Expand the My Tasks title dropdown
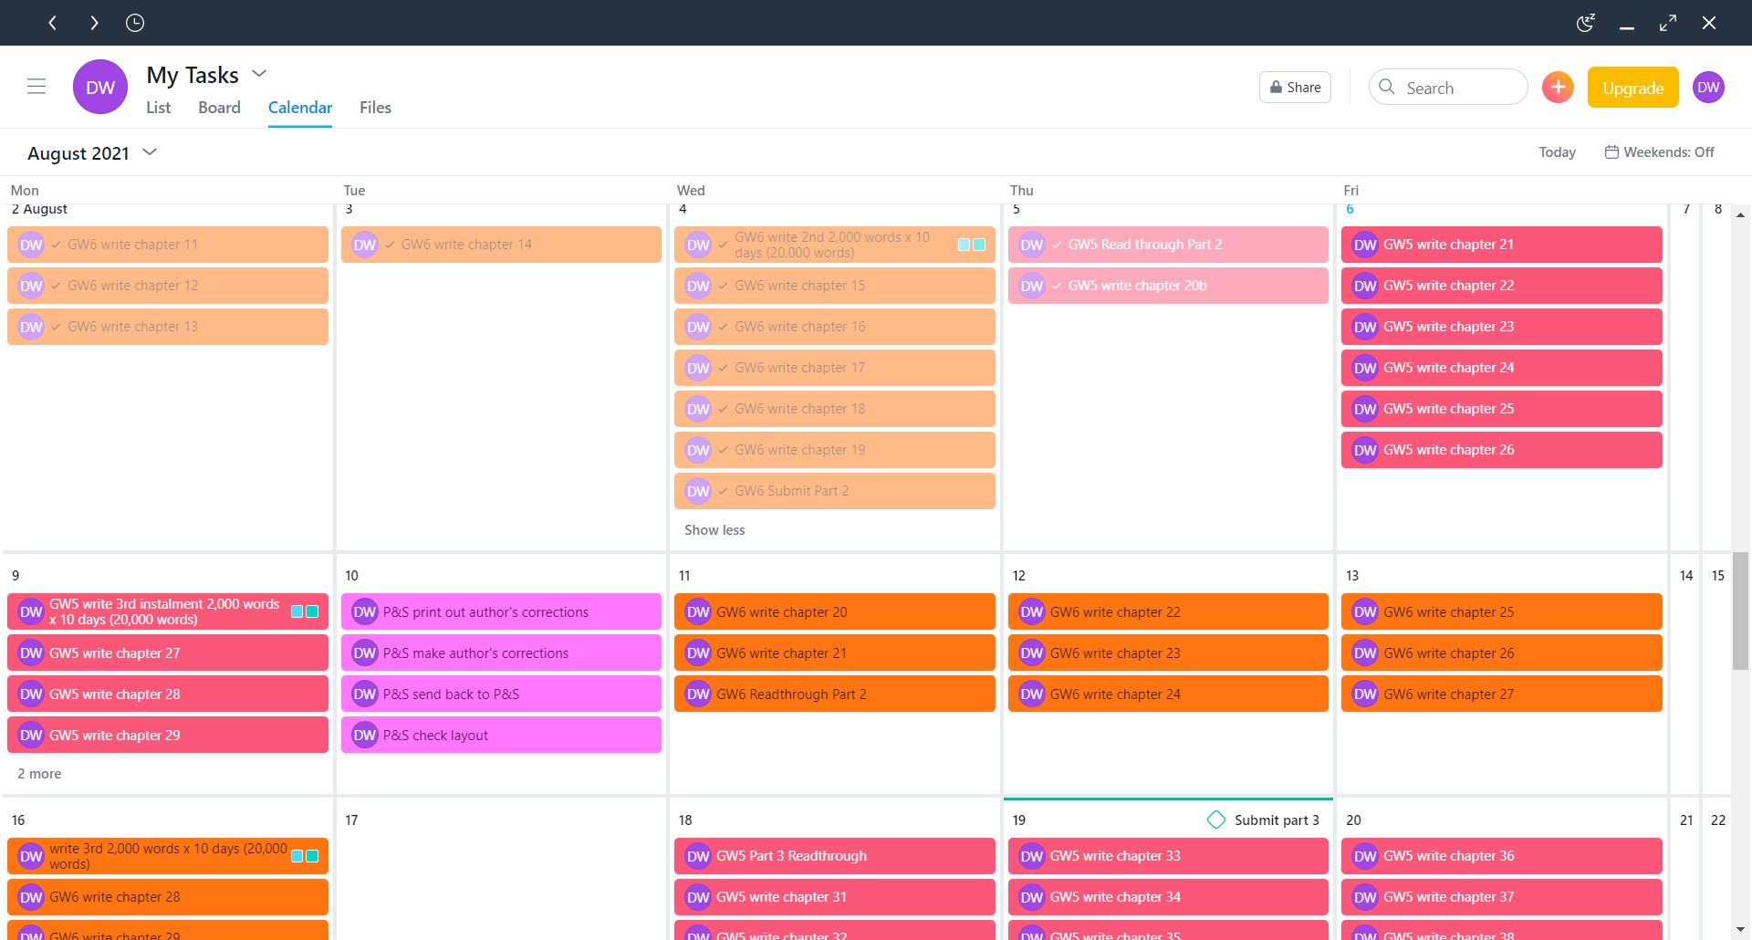 click(x=259, y=74)
